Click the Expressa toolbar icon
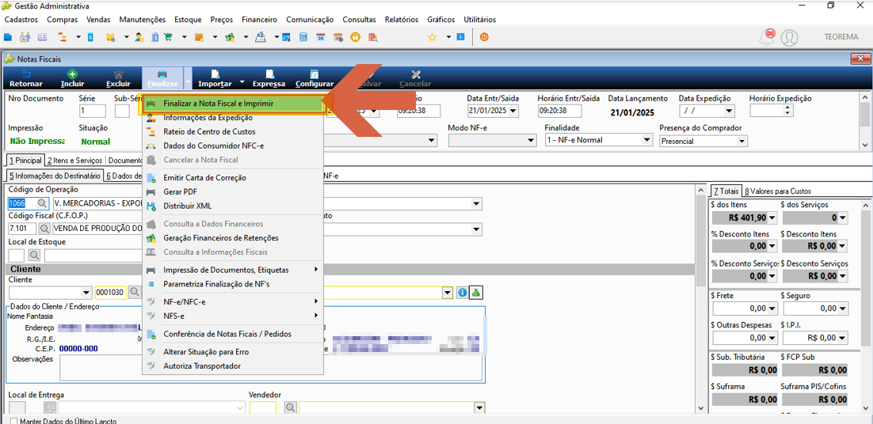873x424 pixels. tap(269, 74)
